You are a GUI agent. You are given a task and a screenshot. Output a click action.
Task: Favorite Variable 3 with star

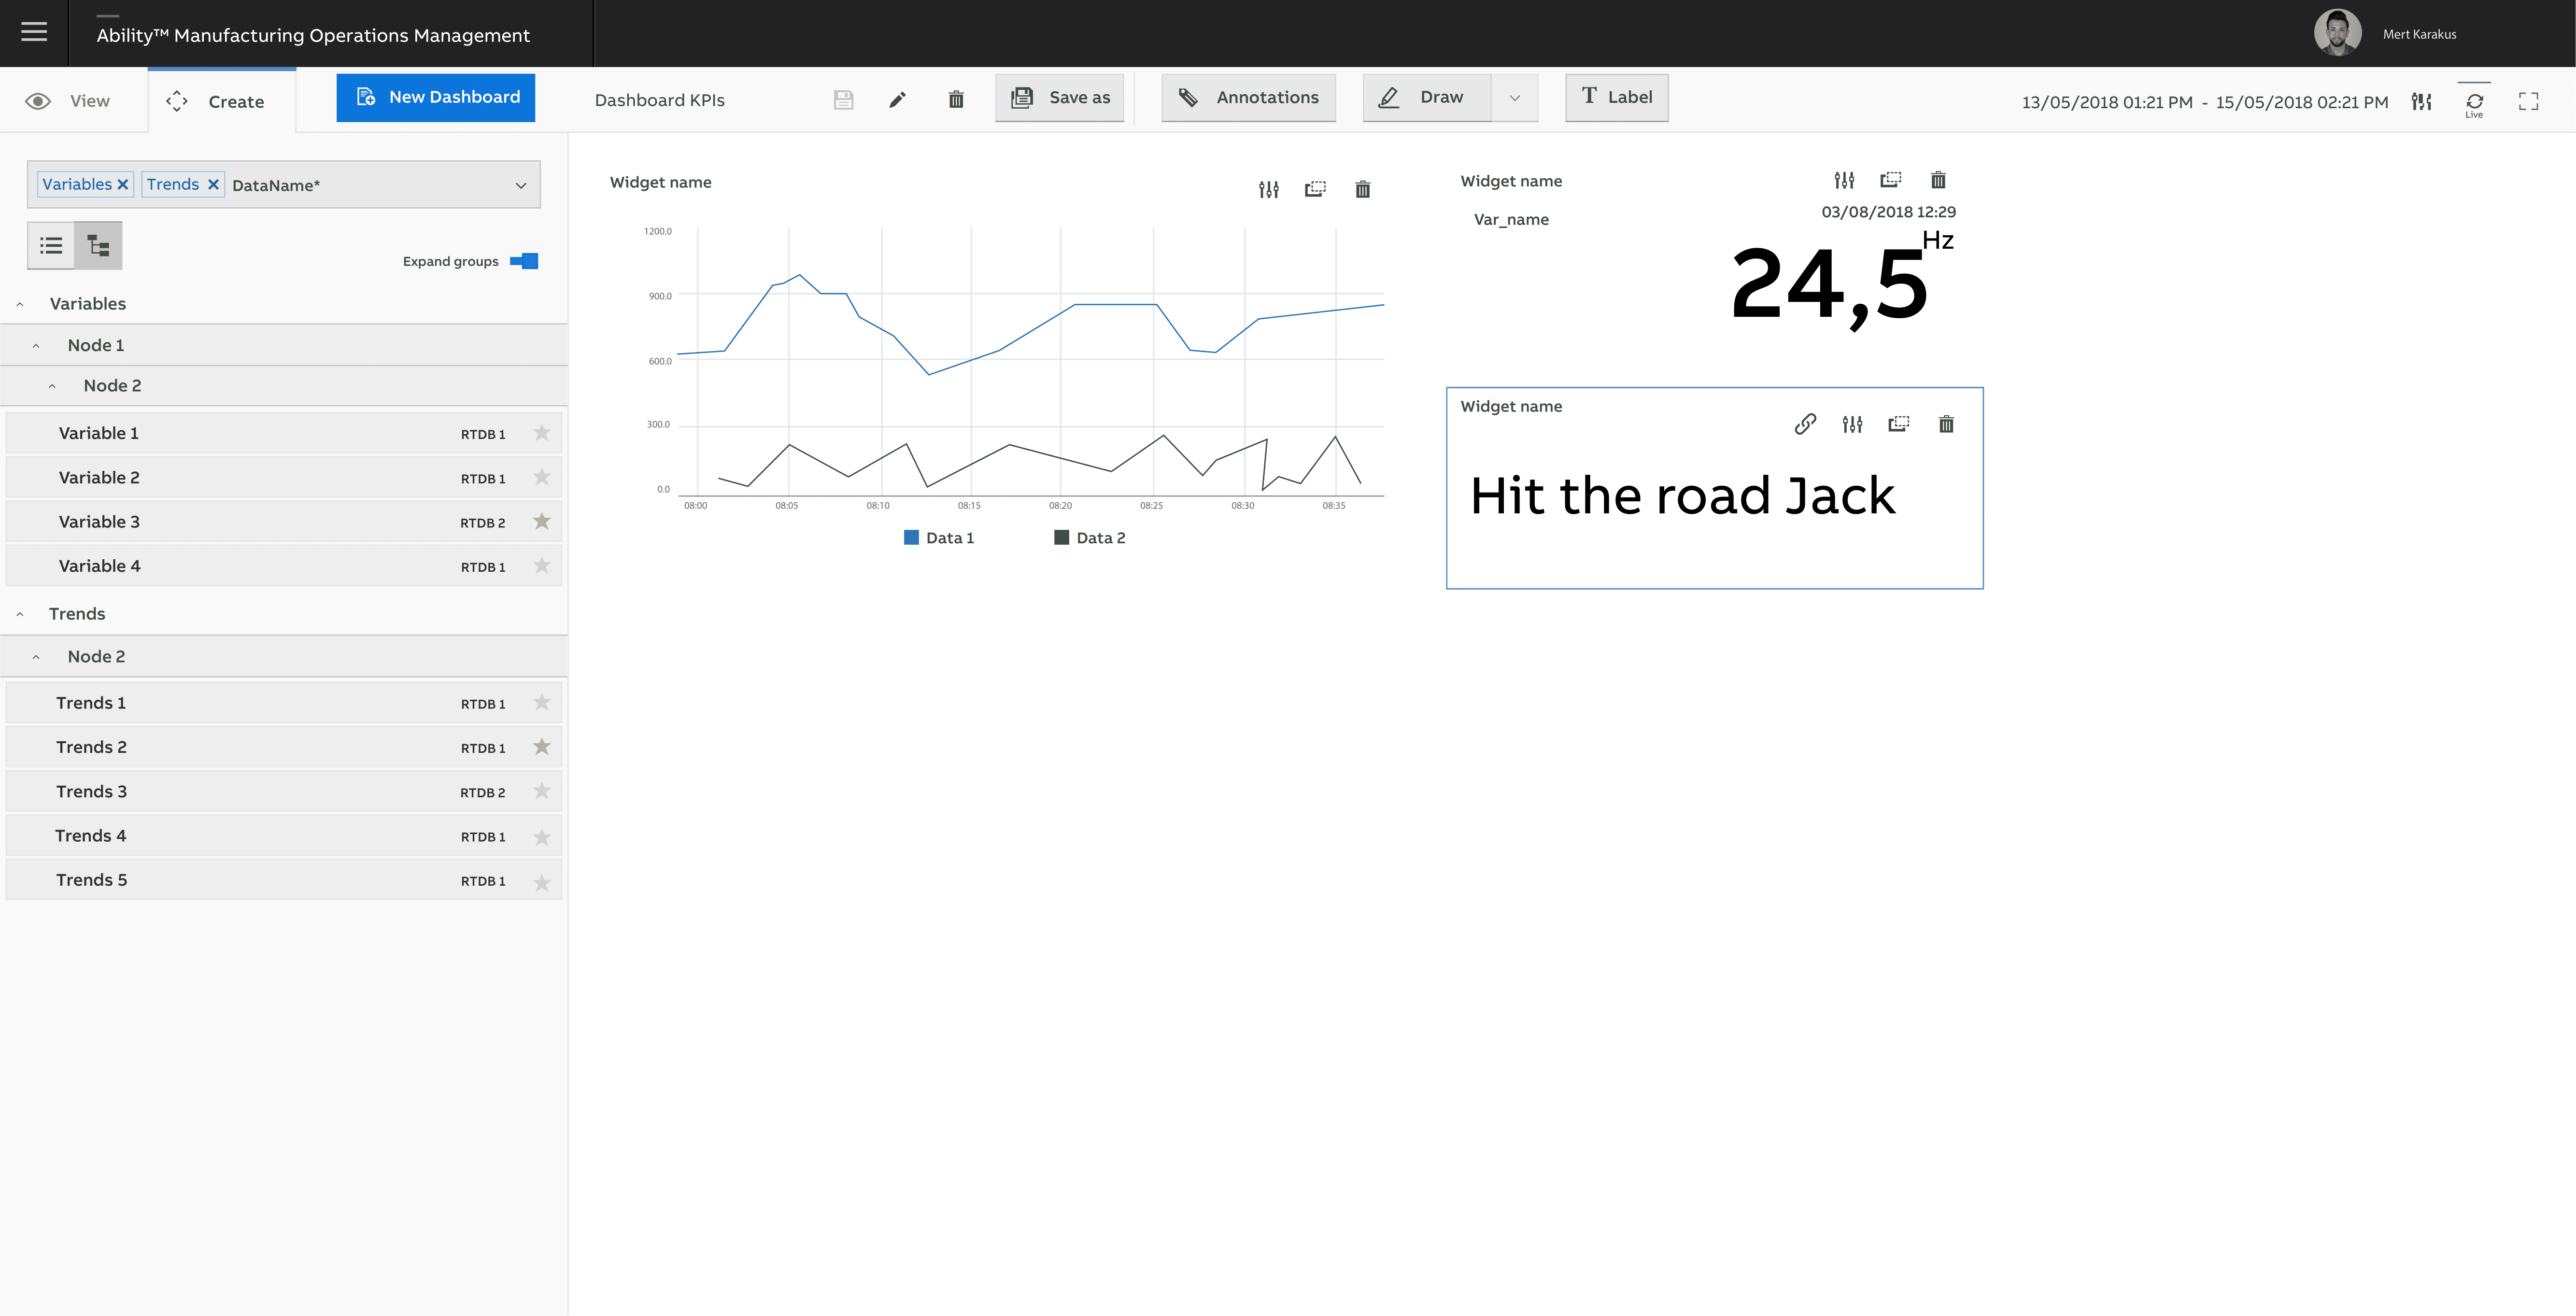click(542, 521)
